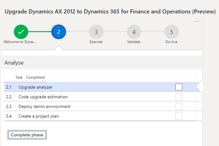This screenshot has width=219, height=146.
Task: Click the Validate phase label
Action: coord(134,42)
